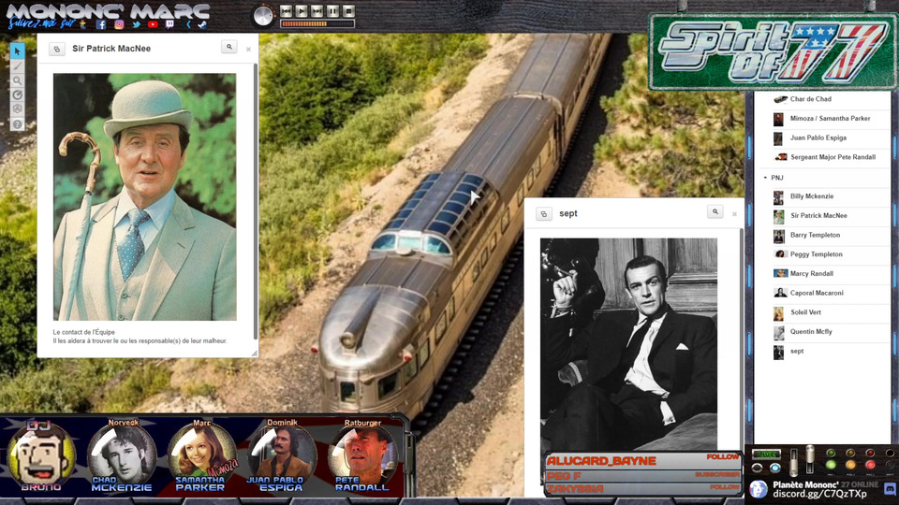Click Chad McKenzie player portrait
Viewport: 899px width, 505px height.
pyautogui.click(x=122, y=455)
